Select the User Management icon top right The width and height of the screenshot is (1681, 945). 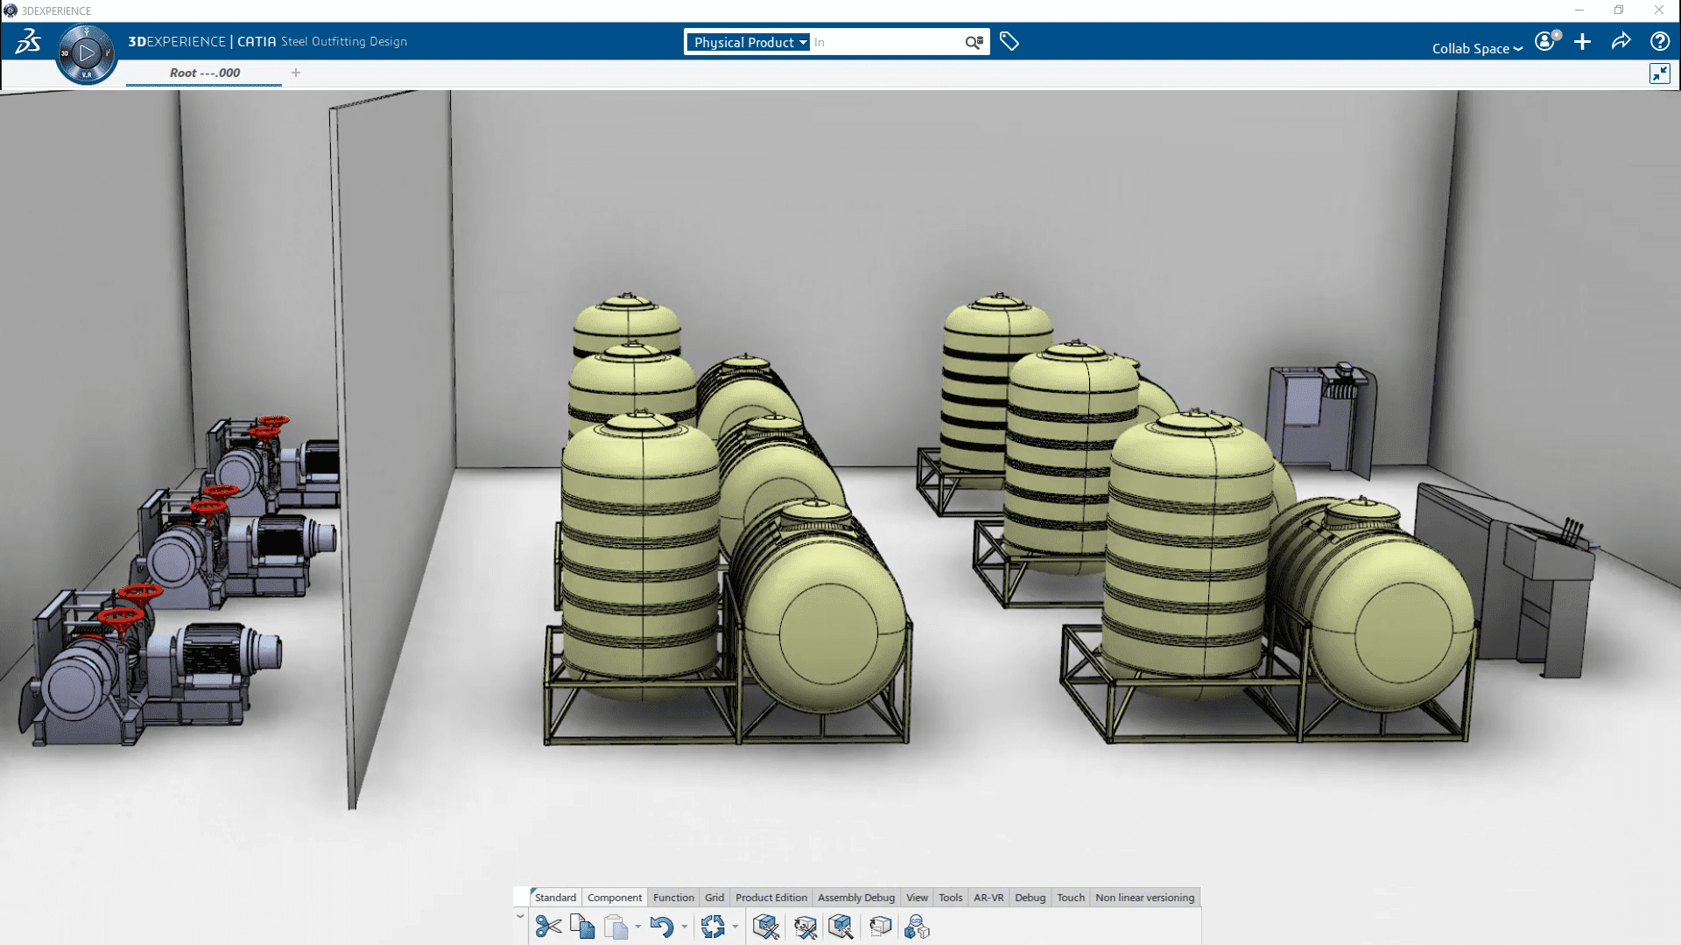[x=1546, y=41]
